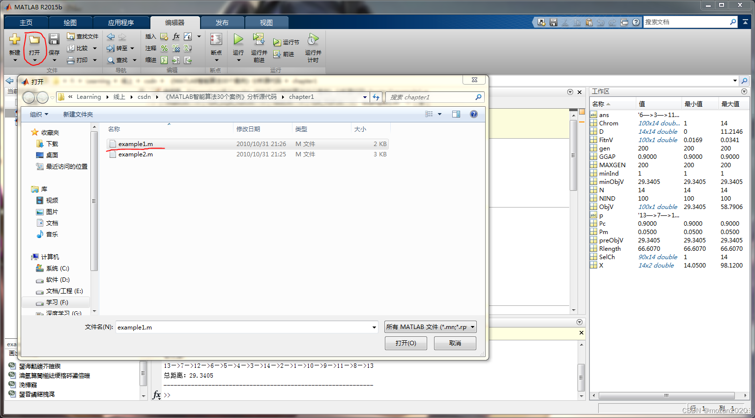Image resolution: width=755 pixels, height=418 pixels.
Task: Click the back arrow in navigation ribbon group
Action: pos(111,36)
